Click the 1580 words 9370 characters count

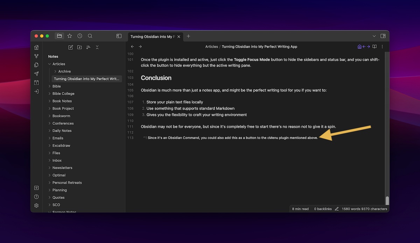[364, 209]
